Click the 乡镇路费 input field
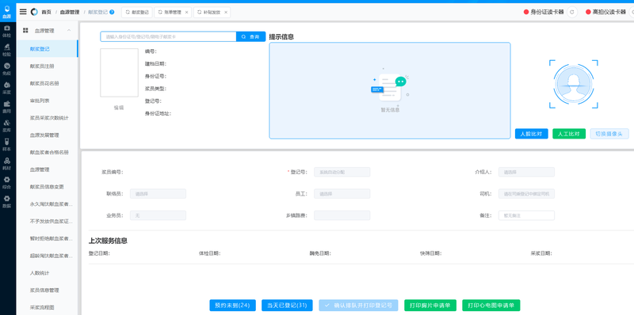Image resolution: width=634 pixels, height=315 pixels. coord(342,215)
